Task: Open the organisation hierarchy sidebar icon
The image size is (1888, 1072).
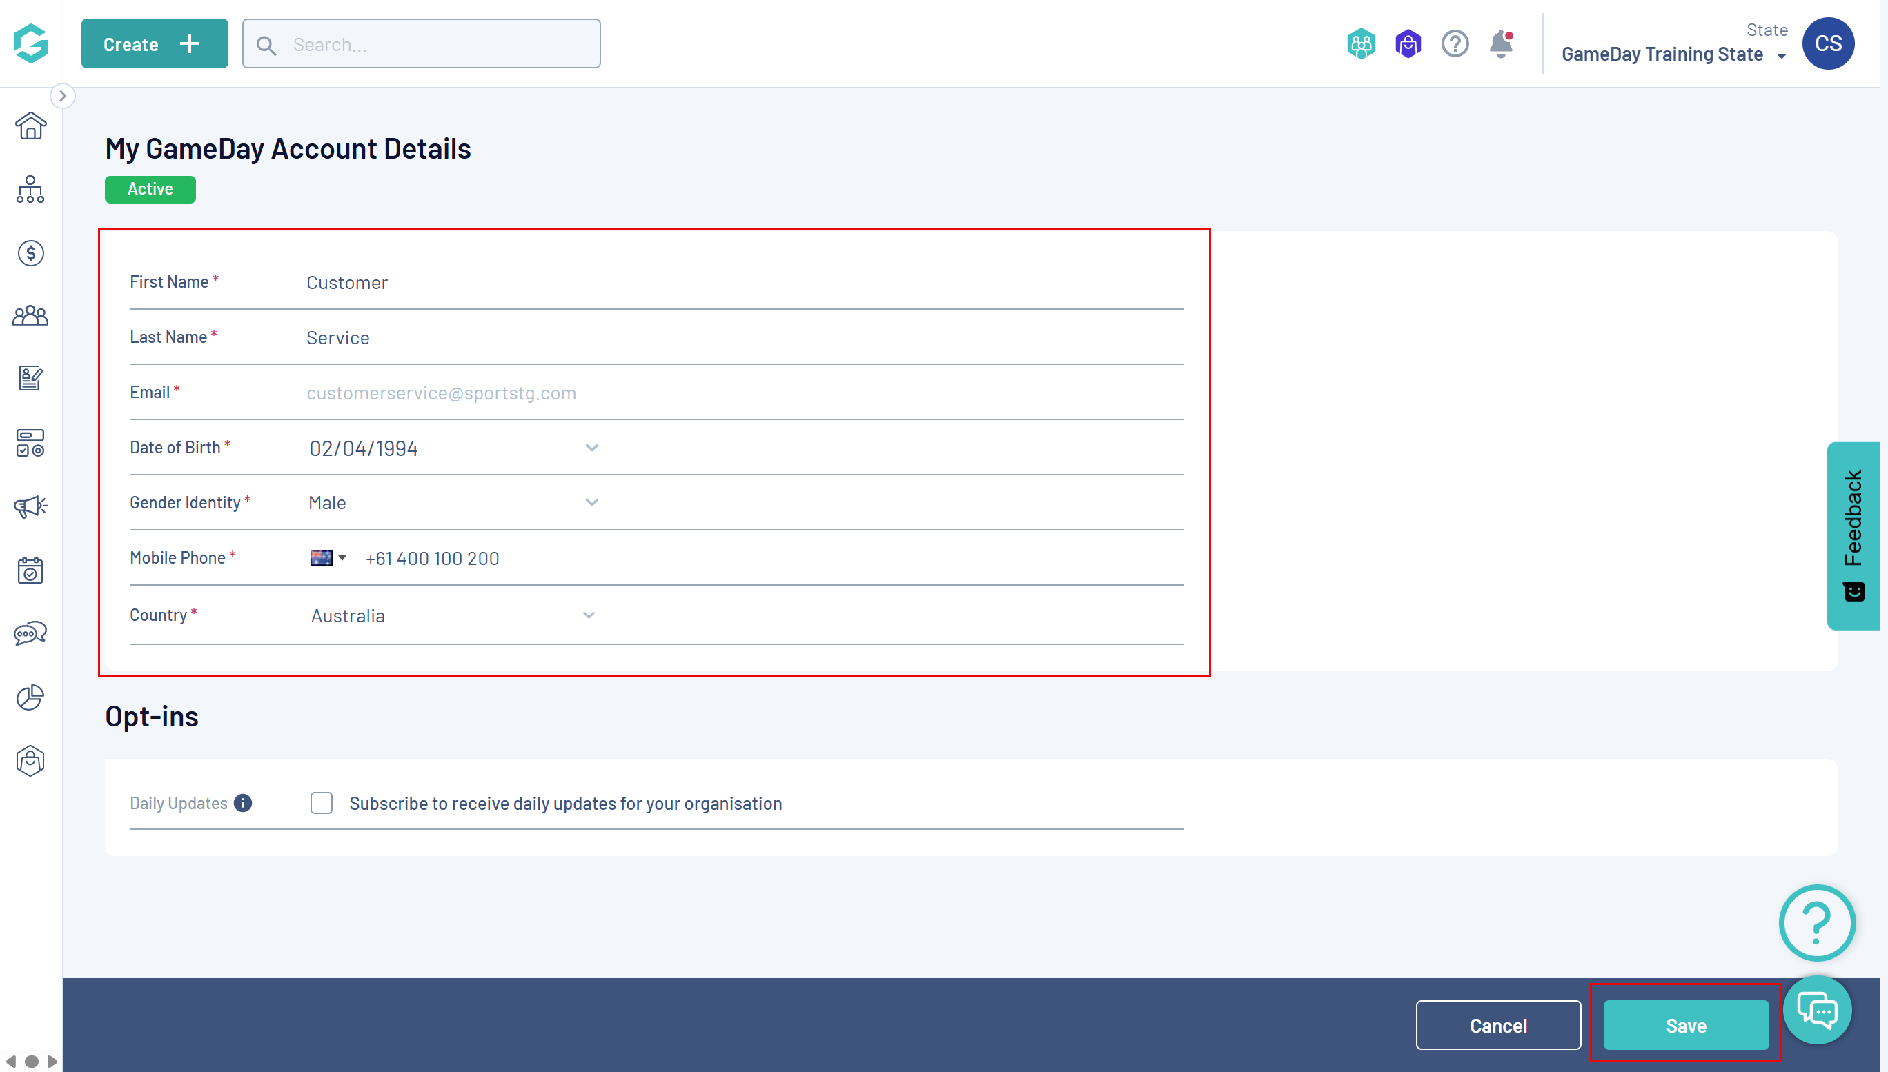Action: tap(30, 189)
